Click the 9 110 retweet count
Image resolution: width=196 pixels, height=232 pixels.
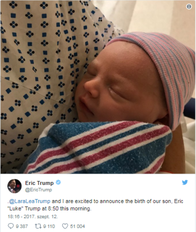click(49, 226)
